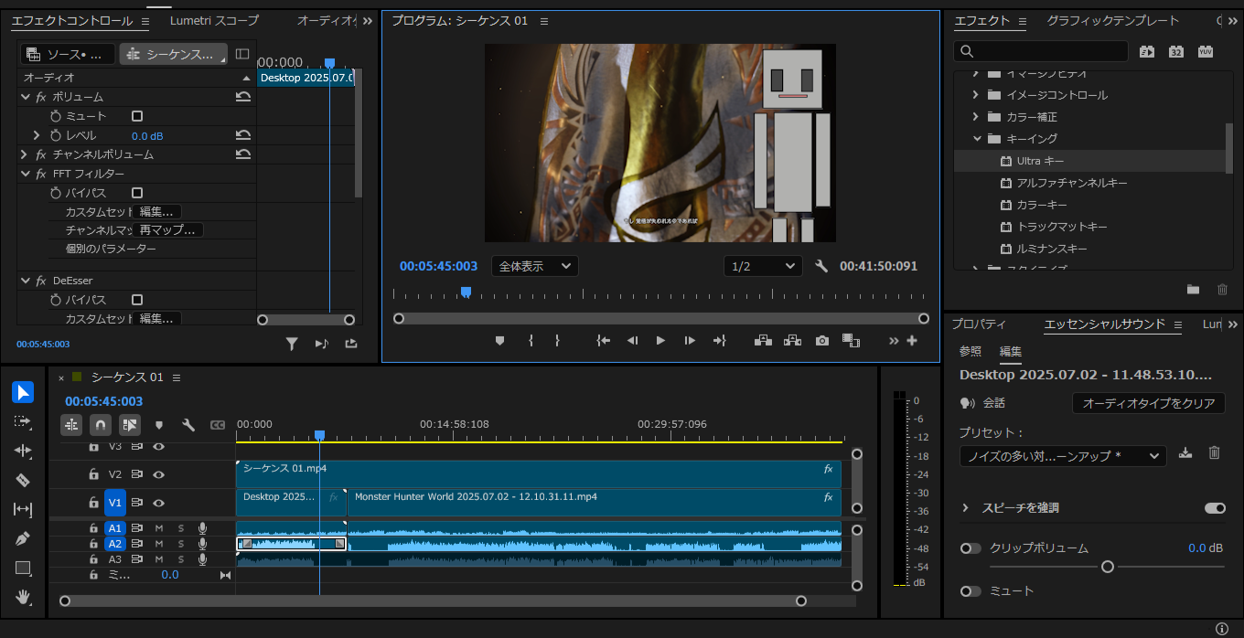Save the Essential Sound preset
This screenshot has width=1244, height=638.
click(1185, 452)
